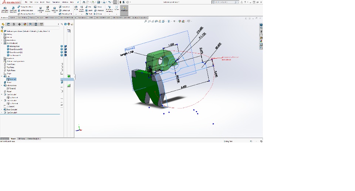This screenshot has width=355, height=191.
Task: Expand the Cut-Extrude4 feature at bottom
Action: click(1, 113)
